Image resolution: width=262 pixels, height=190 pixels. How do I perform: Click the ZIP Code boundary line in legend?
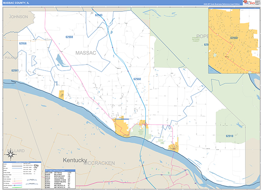pyautogui.click(x=17, y=168)
